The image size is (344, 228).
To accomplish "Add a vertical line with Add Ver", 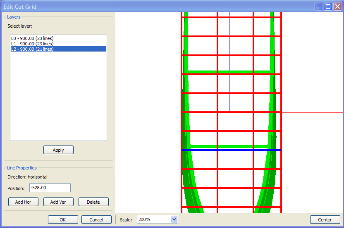I will coord(58,202).
